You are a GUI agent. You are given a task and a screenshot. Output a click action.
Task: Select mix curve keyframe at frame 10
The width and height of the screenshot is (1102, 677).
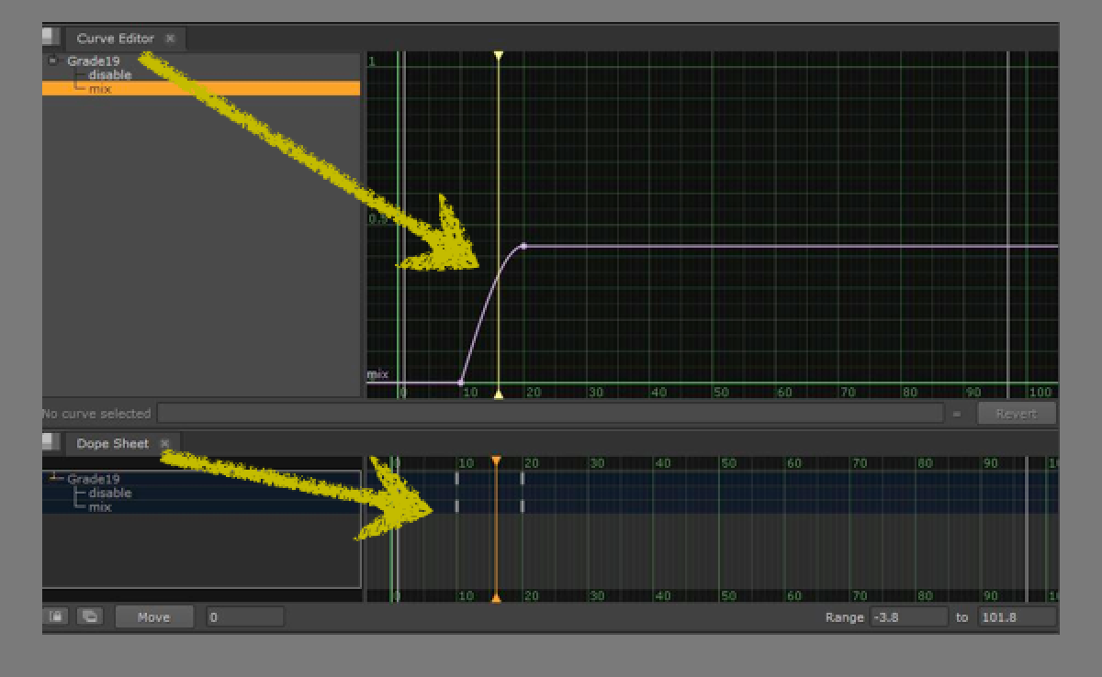461,382
